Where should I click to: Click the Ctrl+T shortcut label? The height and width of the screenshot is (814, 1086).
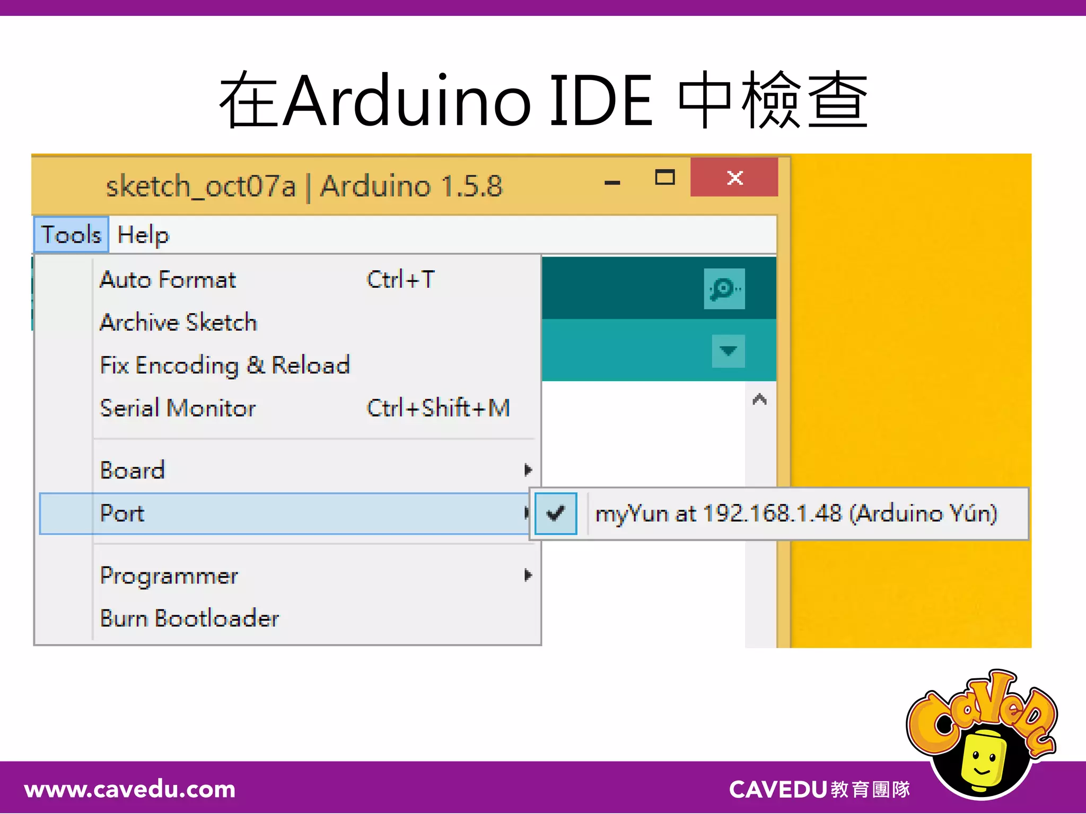(x=401, y=279)
